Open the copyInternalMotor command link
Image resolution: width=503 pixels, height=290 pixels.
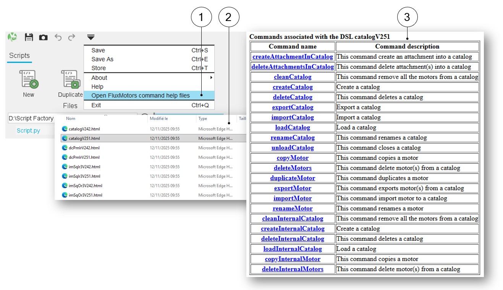point(293,259)
